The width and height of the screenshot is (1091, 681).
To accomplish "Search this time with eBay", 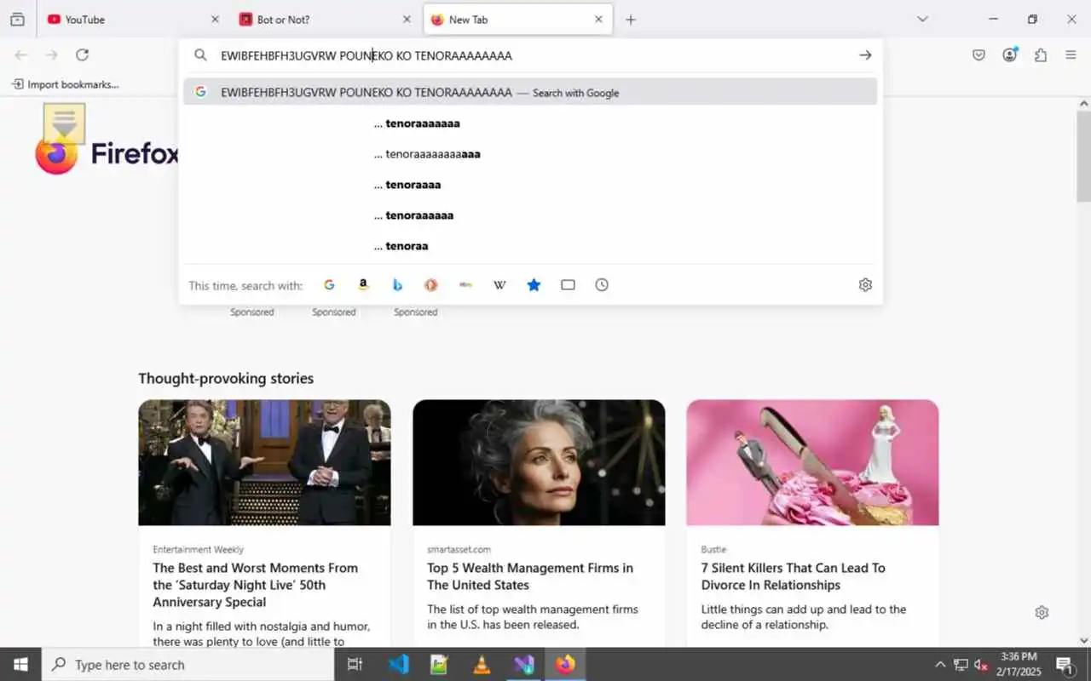I will [465, 285].
